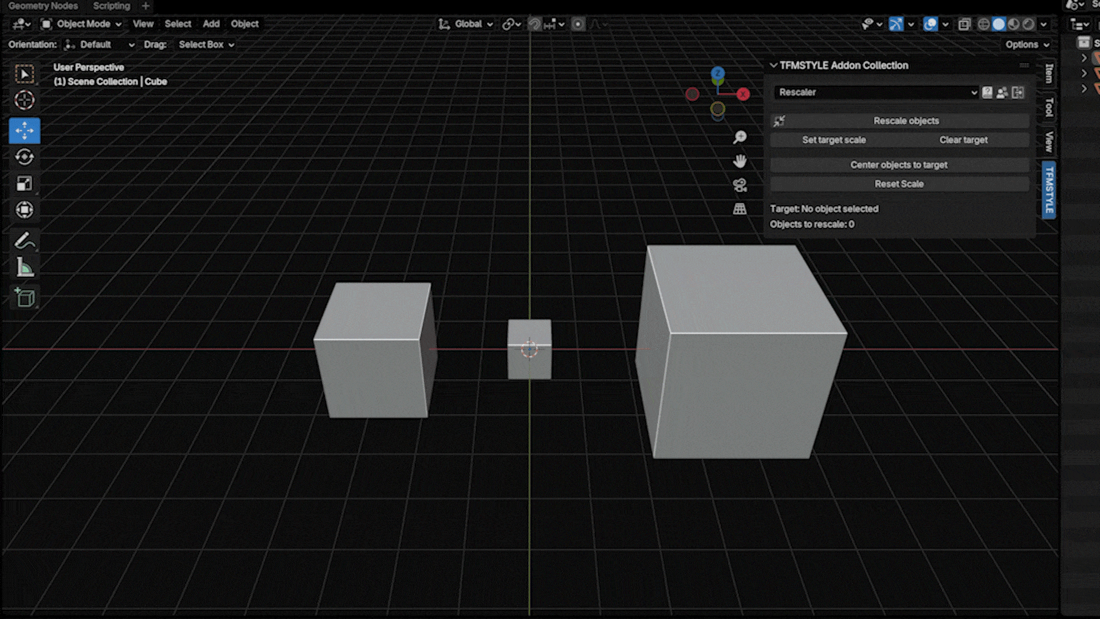Viewport: 1100px width, 619px height.
Task: Collapse the TFMSTYLE Addon Collection panel
Action: (773, 65)
